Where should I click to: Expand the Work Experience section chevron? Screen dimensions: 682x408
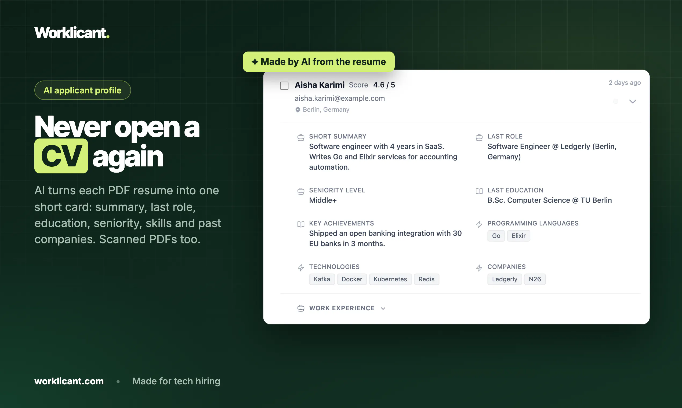(383, 308)
